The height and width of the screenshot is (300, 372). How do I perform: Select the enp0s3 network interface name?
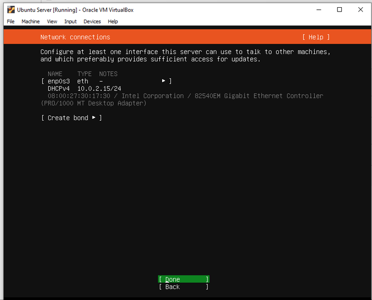(x=59, y=81)
